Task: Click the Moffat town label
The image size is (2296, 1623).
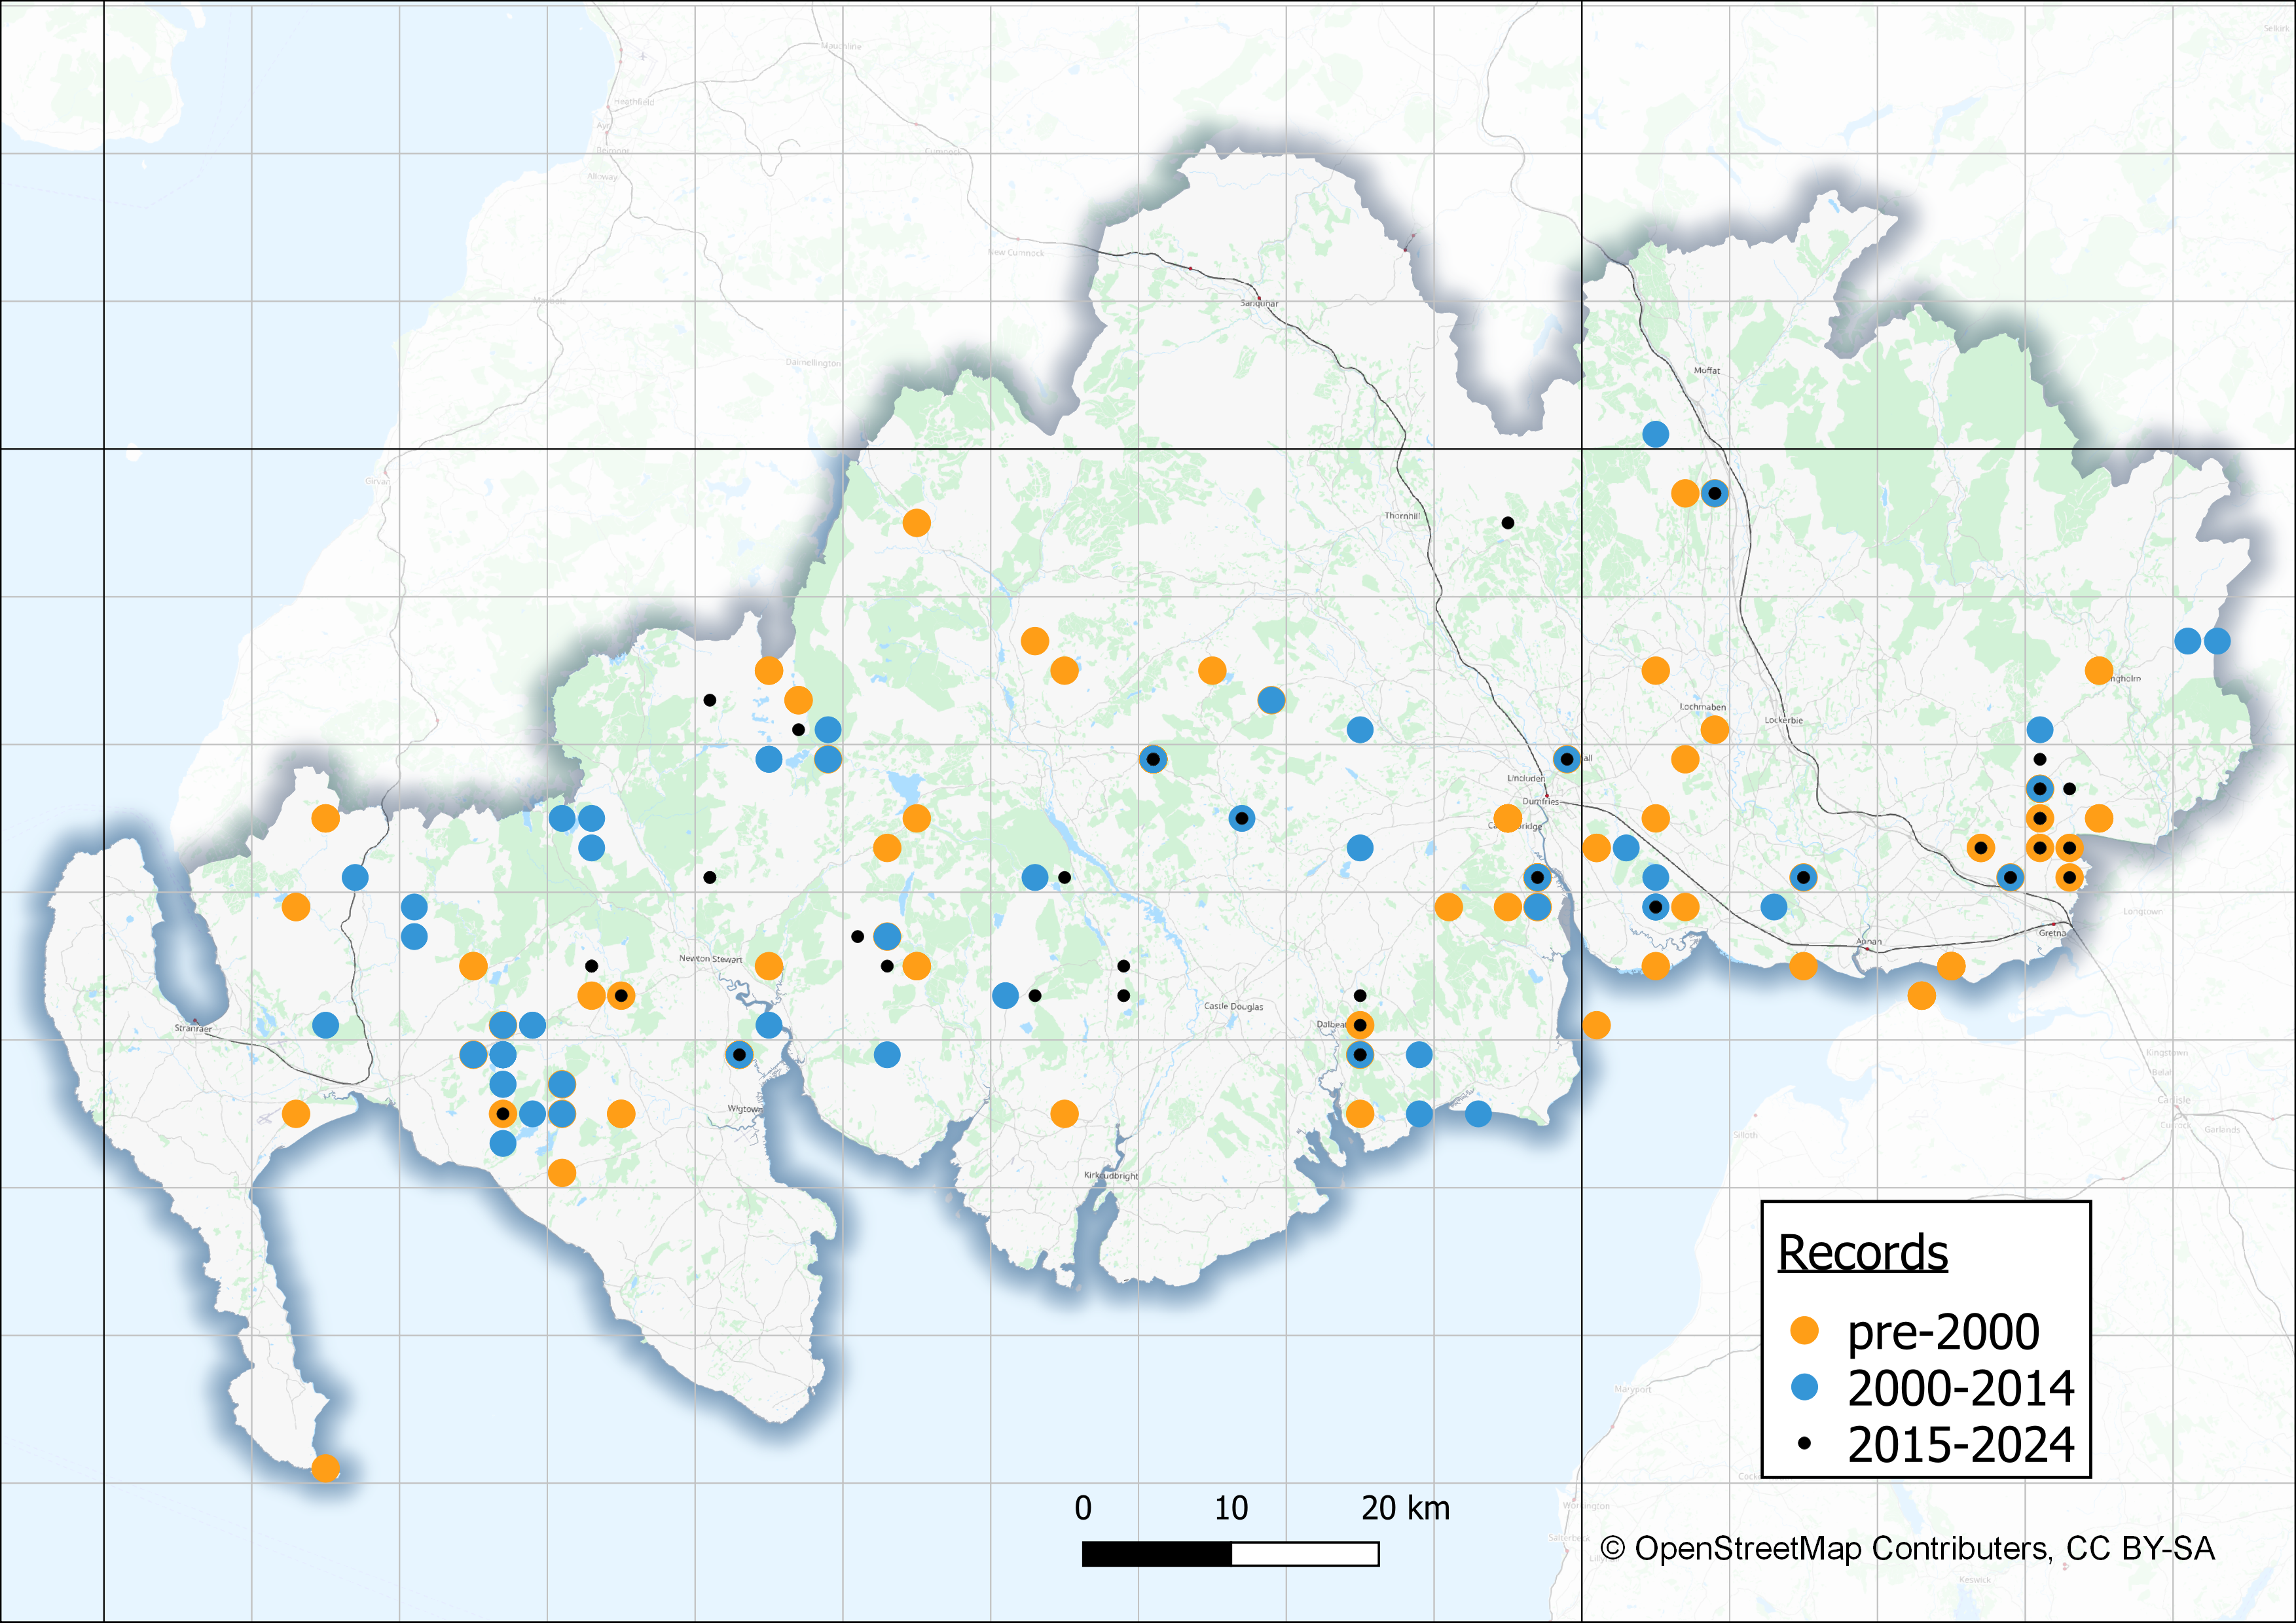Action: point(1706,370)
